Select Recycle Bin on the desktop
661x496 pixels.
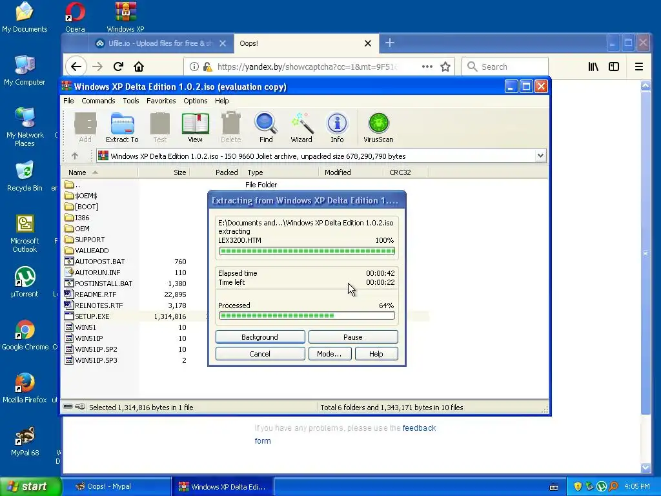pos(25,176)
